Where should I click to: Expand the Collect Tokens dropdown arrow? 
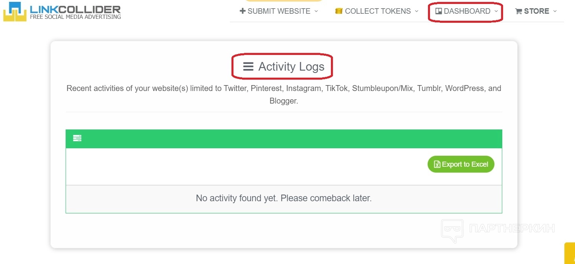click(417, 11)
